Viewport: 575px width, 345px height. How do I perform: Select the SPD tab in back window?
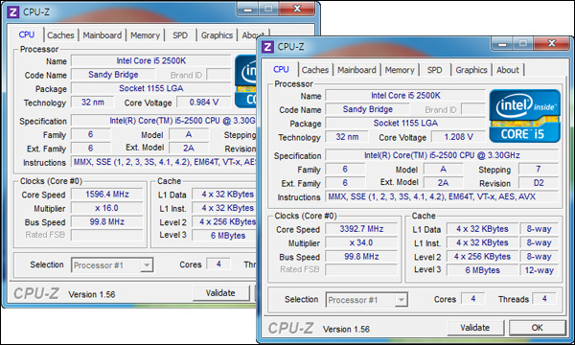(180, 35)
